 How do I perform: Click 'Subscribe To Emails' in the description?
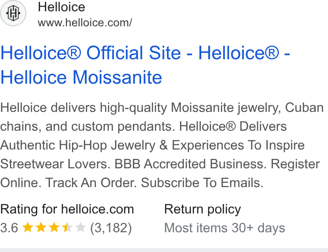[201, 183]
